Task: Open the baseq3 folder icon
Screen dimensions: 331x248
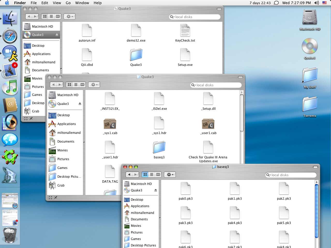Action: 159,148
